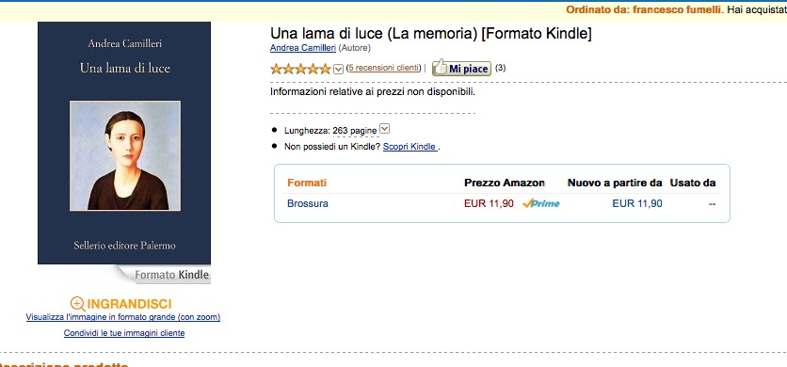Click the five-star rating icons
Screen dimensions: 787x367
pyautogui.click(x=300, y=69)
